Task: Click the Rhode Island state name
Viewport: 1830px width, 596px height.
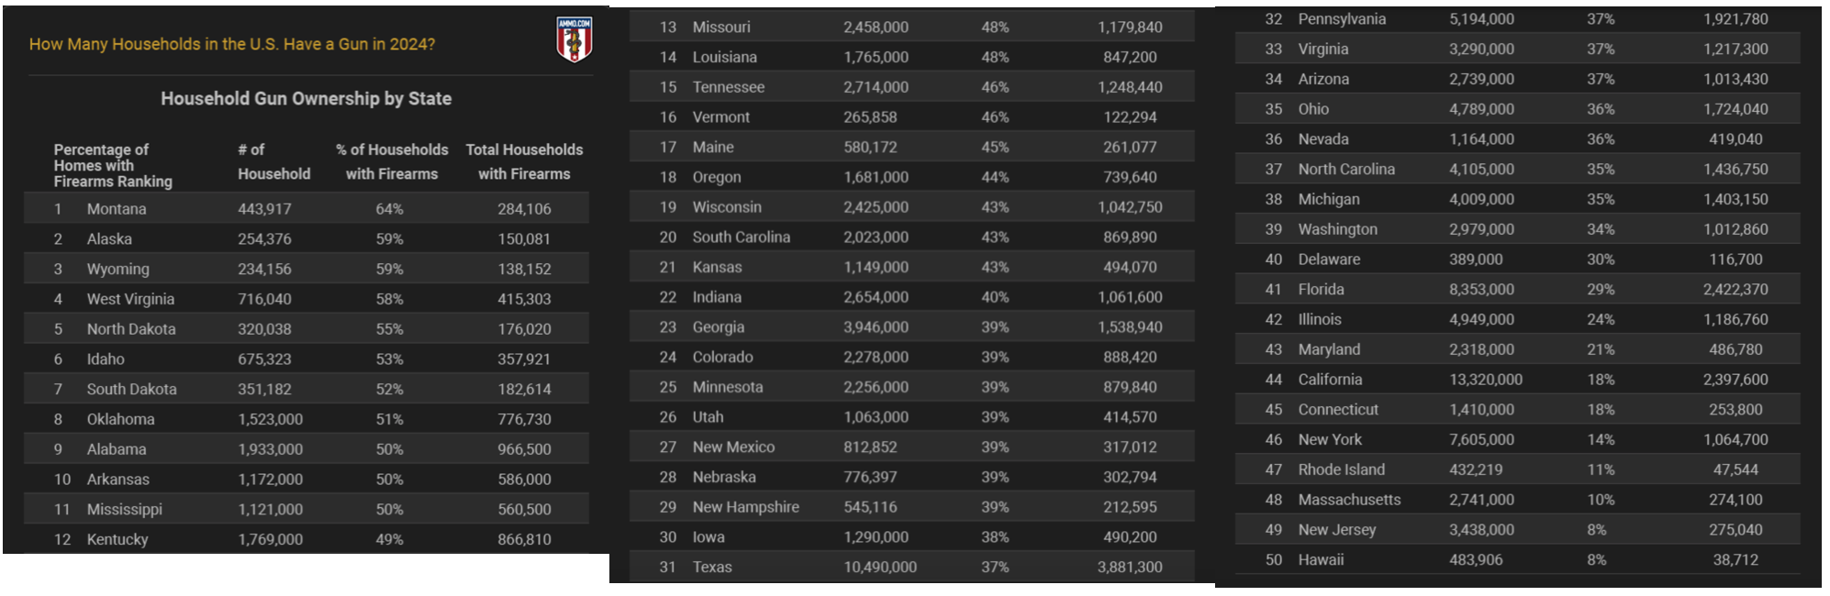Action: (1341, 469)
